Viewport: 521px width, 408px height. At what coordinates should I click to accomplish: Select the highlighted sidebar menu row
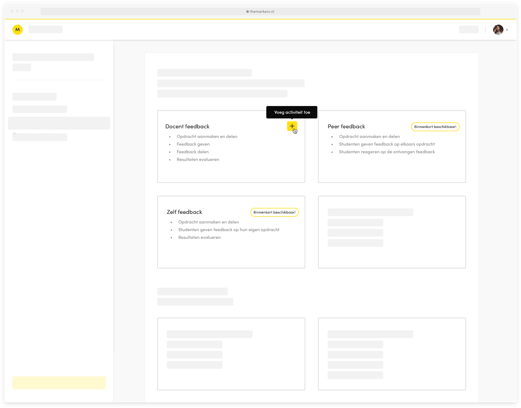[59, 123]
